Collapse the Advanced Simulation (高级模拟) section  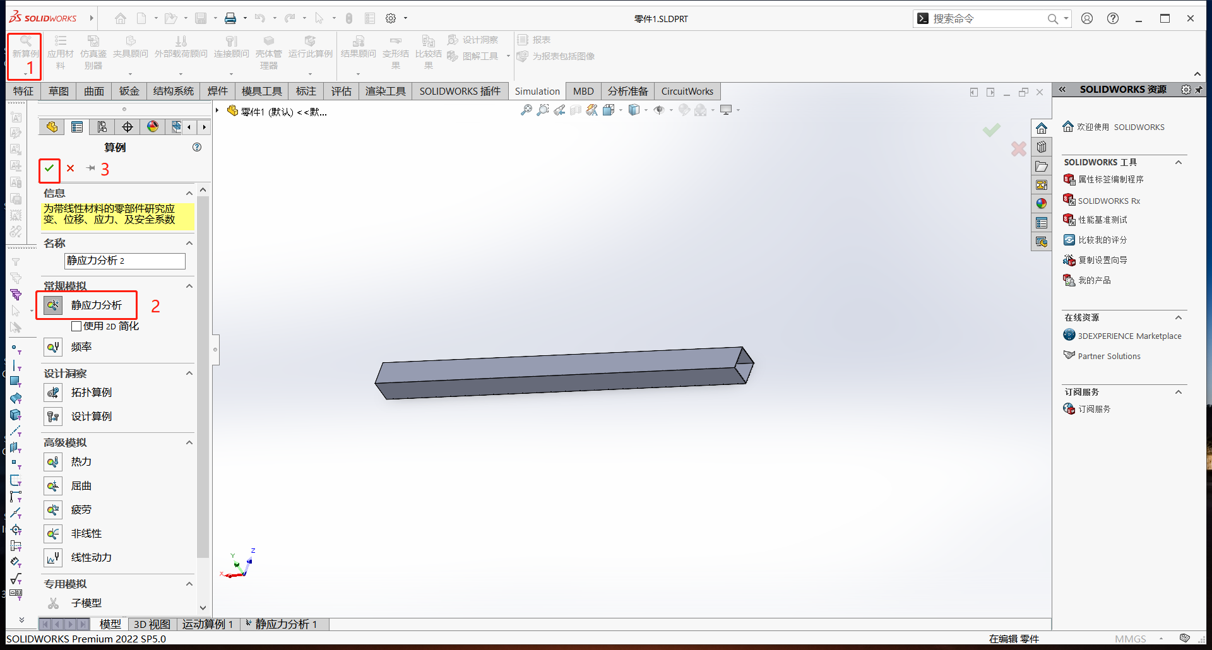coord(189,442)
